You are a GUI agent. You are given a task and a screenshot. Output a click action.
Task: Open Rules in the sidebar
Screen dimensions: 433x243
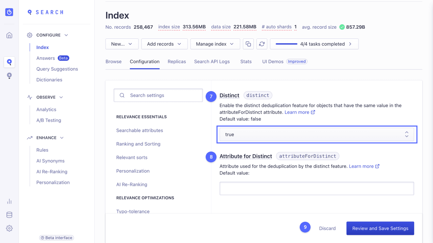[x=42, y=150]
